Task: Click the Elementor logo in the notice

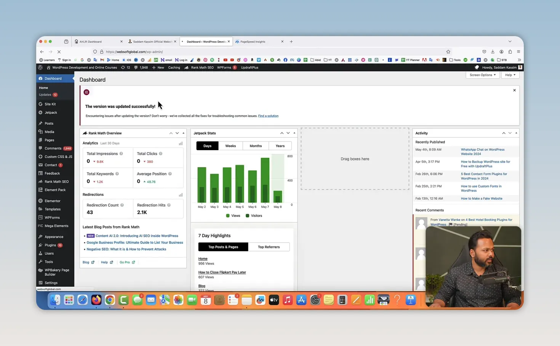Action: pos(86,92)
